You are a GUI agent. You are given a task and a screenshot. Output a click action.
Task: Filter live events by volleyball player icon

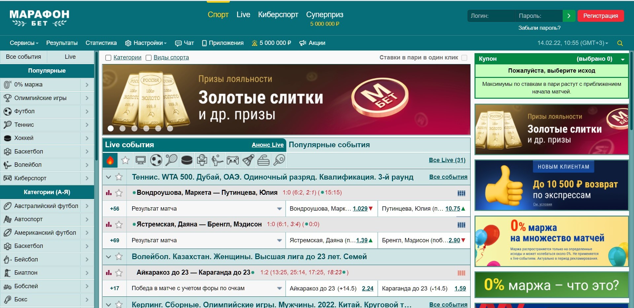pos(217,160)
